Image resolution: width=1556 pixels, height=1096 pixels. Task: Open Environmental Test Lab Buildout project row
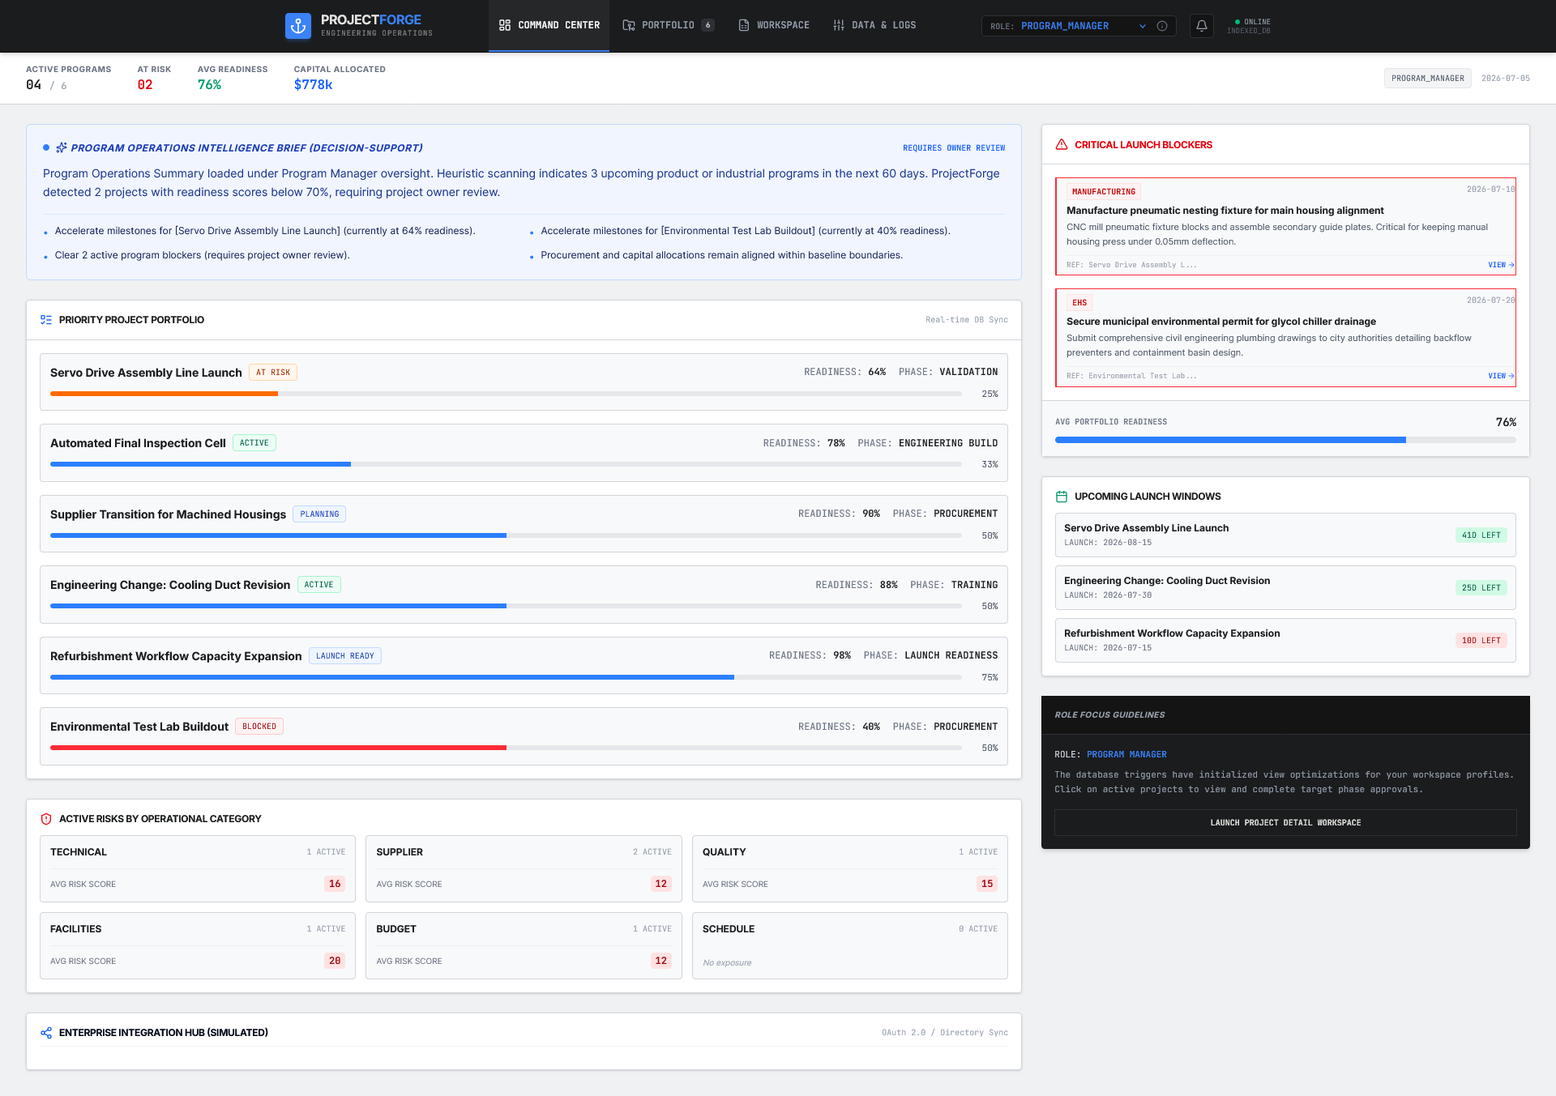(524, 736)
